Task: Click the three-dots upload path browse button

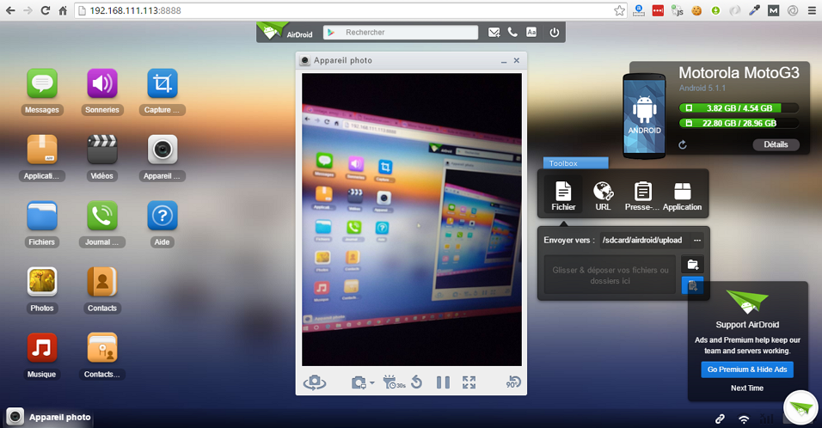Action: [697, 240]
